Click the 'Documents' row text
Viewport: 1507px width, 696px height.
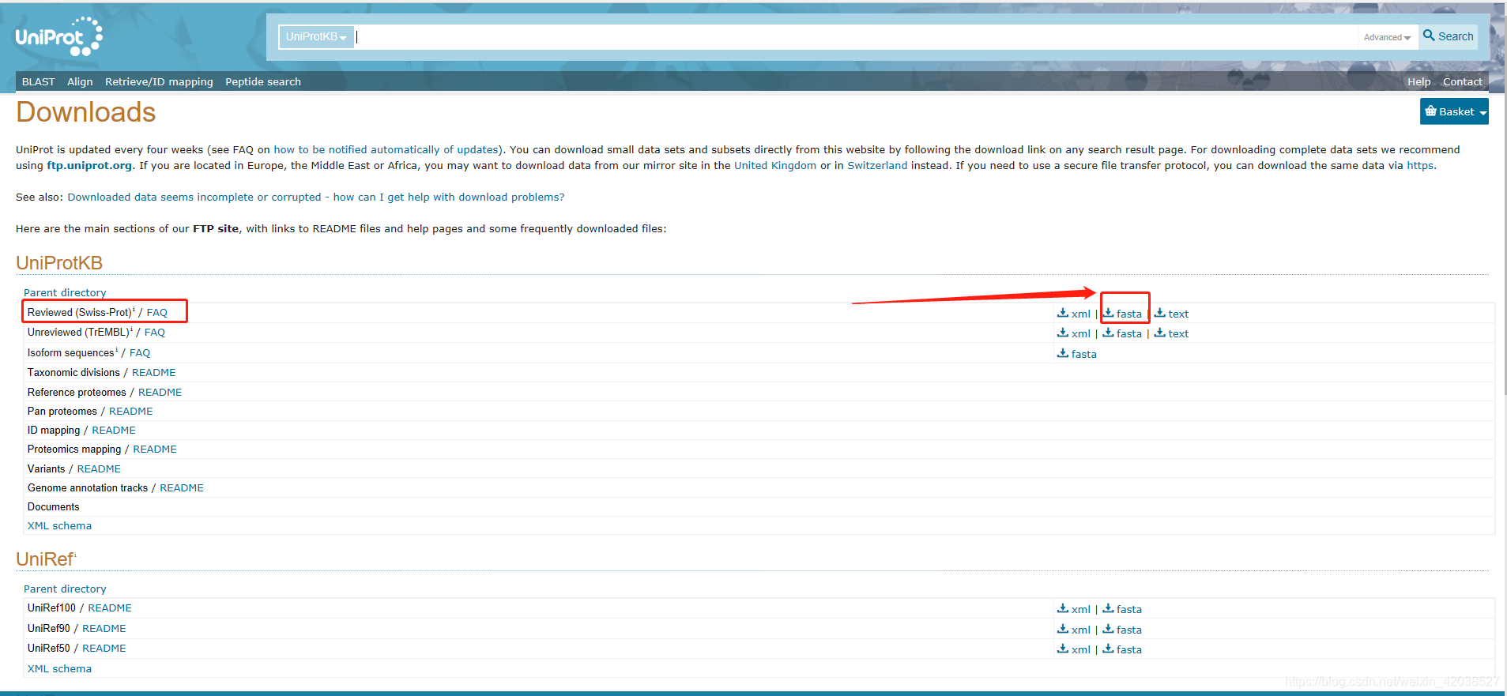(x=54, y=507)
